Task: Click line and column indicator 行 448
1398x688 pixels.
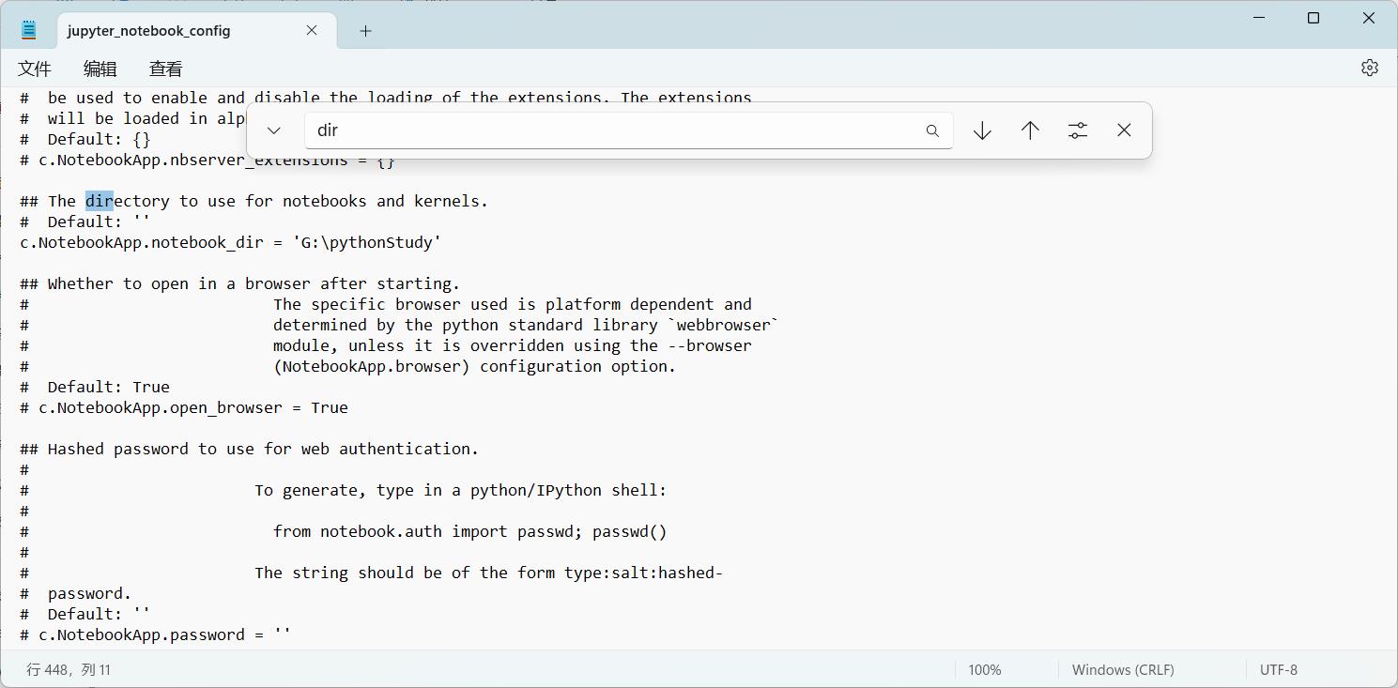Action: tap(69, 669)
